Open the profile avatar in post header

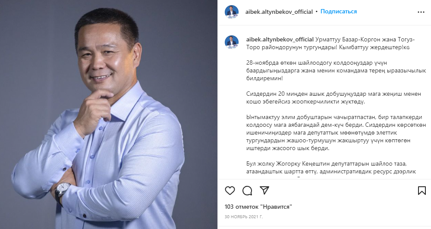231,12
